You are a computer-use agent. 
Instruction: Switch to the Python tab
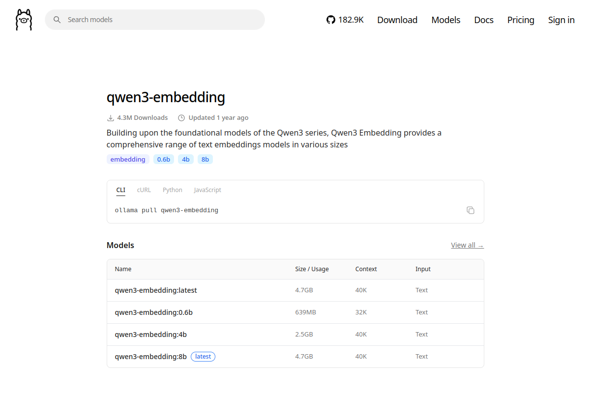coord(173,190)
